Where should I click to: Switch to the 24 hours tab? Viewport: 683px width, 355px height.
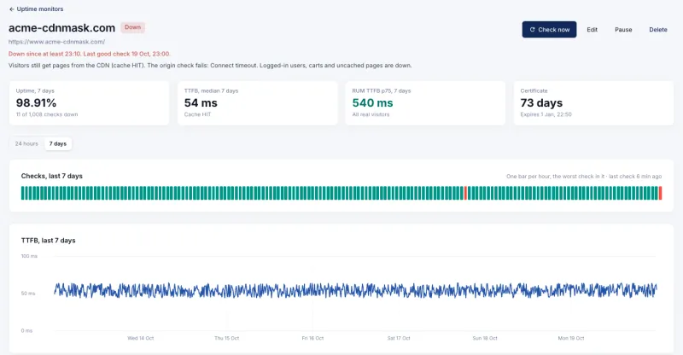(26, 143)
